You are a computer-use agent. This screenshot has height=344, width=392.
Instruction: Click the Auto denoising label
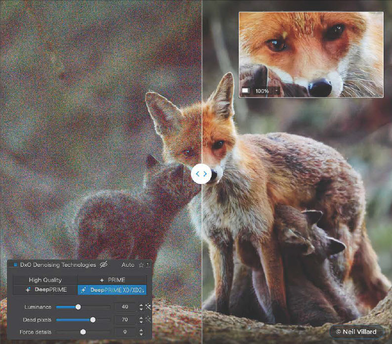coord(128,265)
